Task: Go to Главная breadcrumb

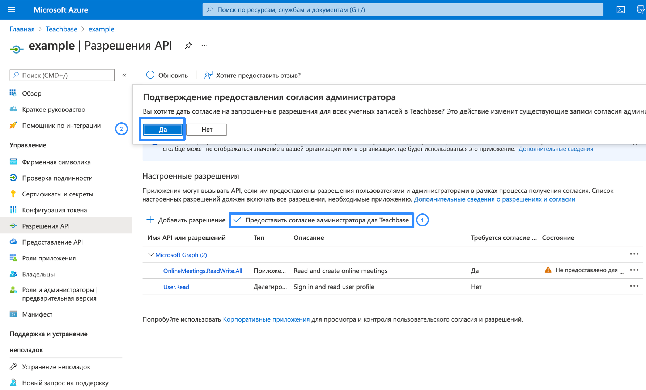Action: tap(22, 29)
